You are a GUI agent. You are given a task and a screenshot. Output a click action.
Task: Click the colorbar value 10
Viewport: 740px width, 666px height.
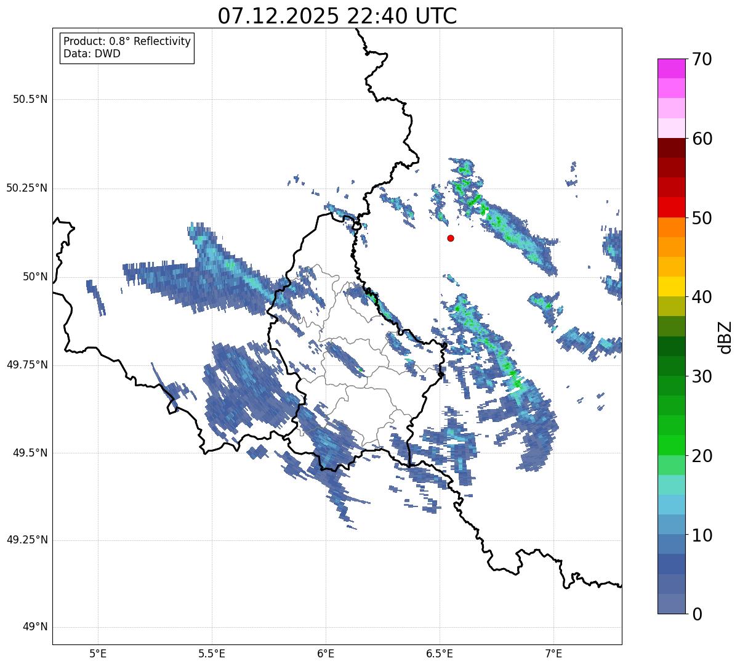702,535
